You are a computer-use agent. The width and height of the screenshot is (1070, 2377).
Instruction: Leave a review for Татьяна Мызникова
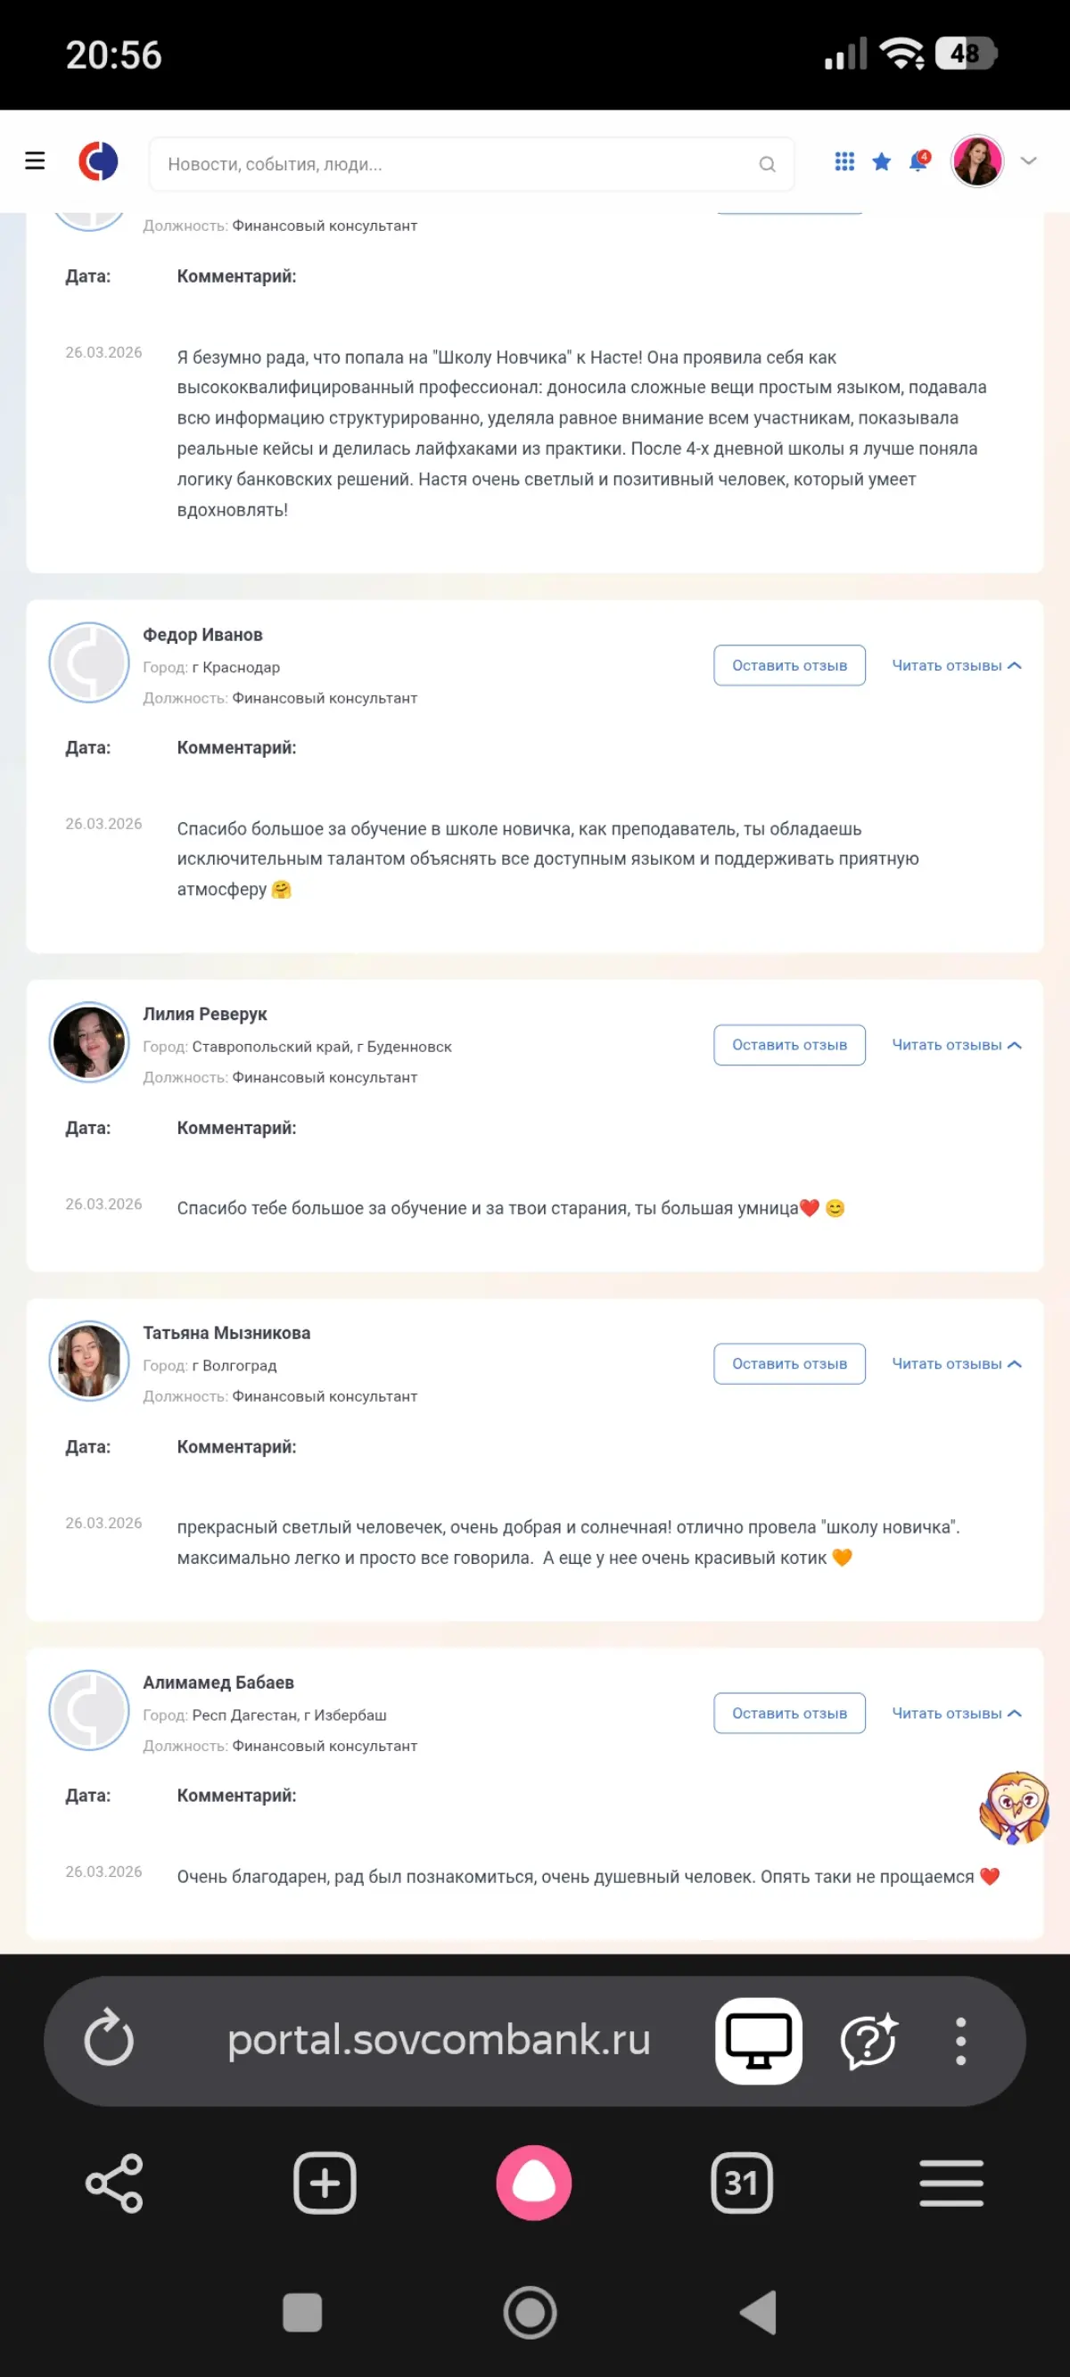point(789,1363)
